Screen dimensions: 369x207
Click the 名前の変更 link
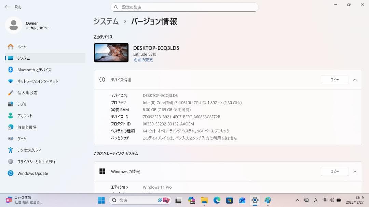coord(144,60)
